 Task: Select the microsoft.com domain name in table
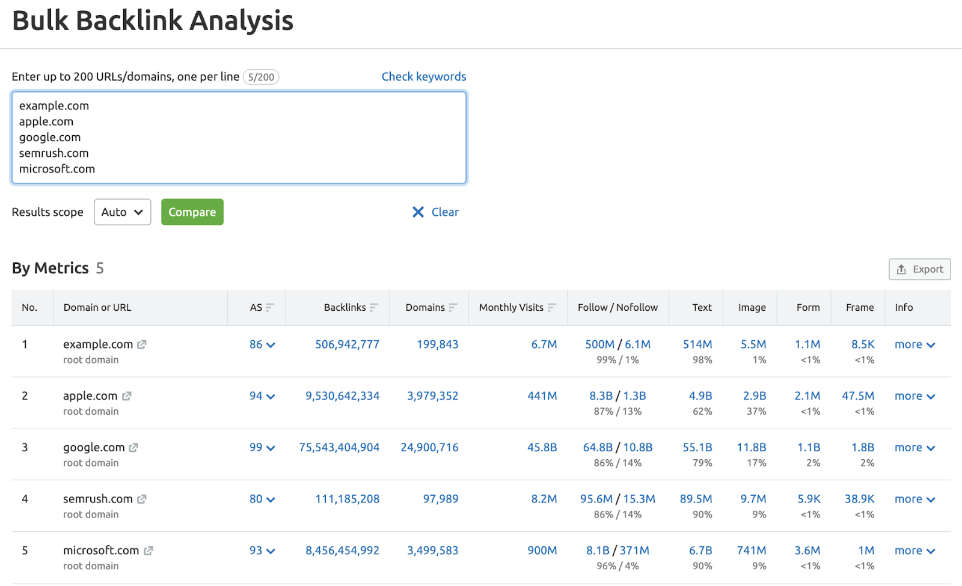[101, 551]
